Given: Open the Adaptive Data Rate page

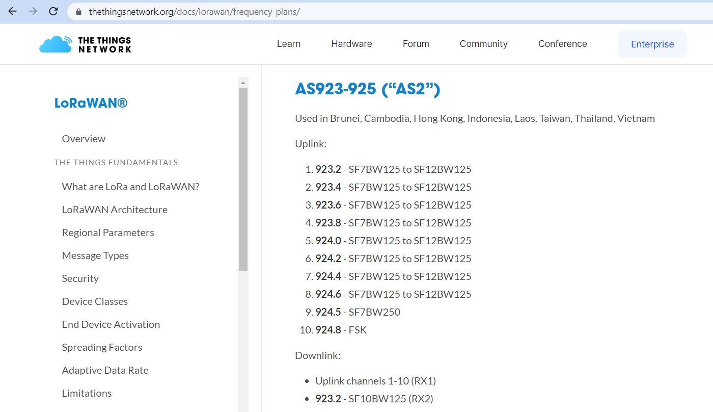Looking at the screenshot, I should [x=105, y=370].
